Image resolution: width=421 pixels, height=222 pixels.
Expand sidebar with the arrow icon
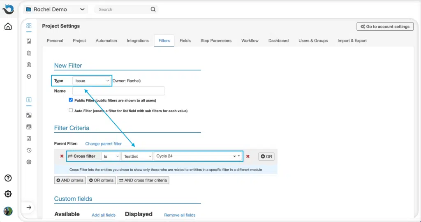click(29, 208)
